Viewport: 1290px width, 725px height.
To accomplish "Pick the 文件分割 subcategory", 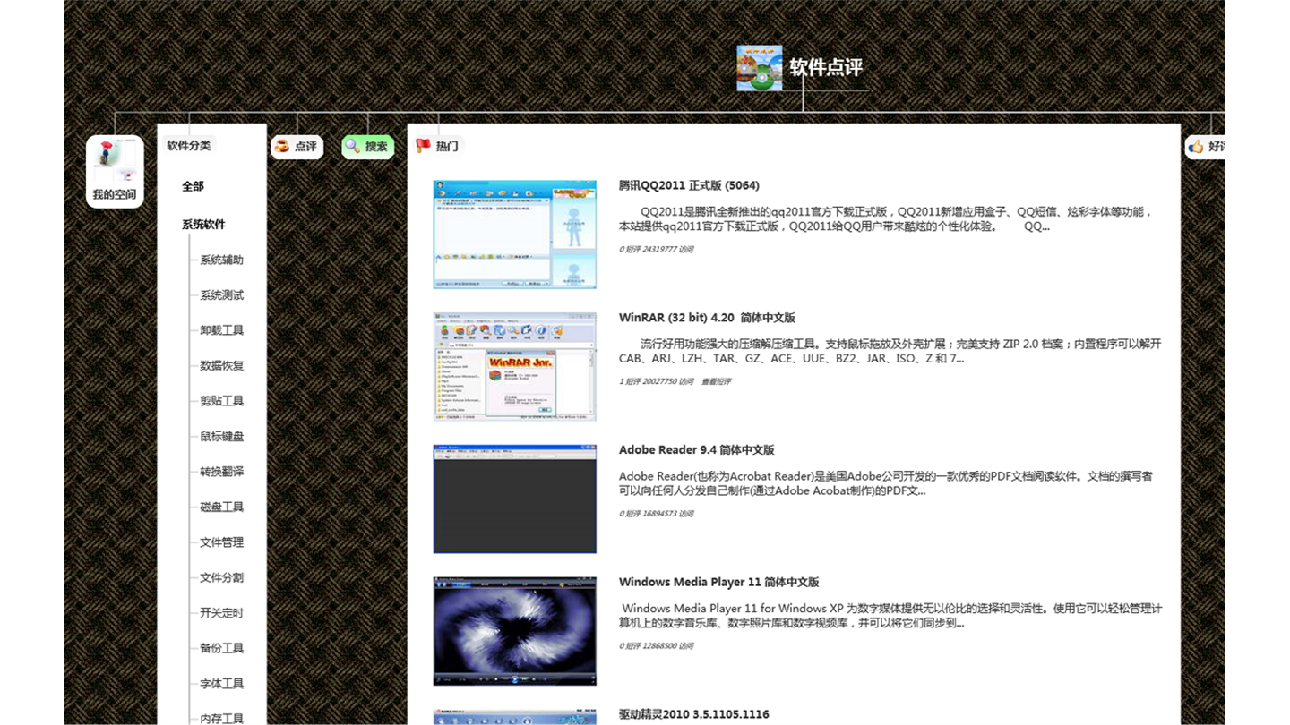I will click(x=221, y=577).
